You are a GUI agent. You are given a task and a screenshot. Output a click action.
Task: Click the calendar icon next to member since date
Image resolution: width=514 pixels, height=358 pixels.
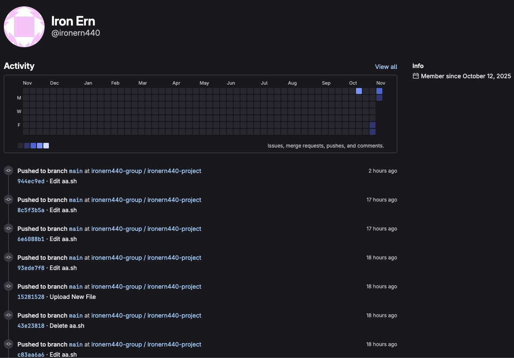[415, 76]
